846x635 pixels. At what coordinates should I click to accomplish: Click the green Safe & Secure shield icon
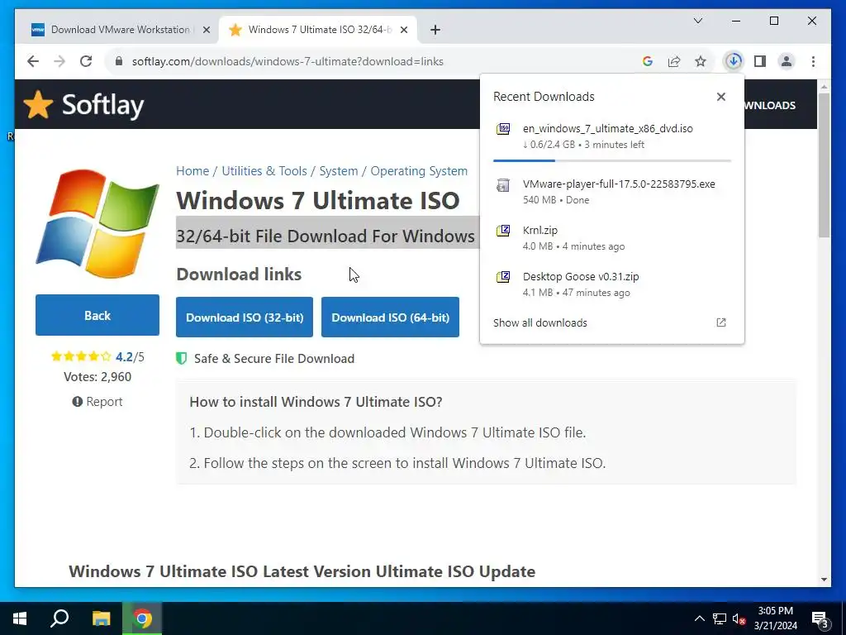181,359
